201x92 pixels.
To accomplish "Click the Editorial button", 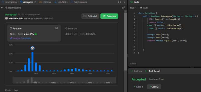I will [x=90, y=16].
